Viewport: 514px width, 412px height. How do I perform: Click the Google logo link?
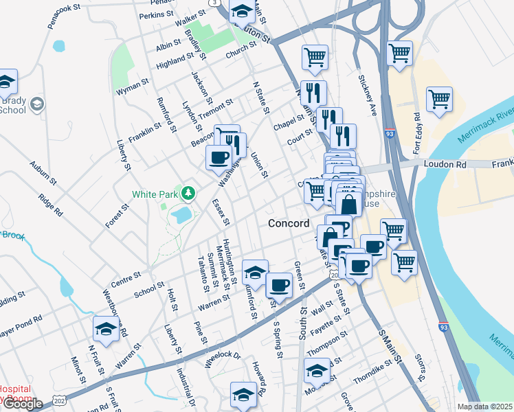(23, 404)
